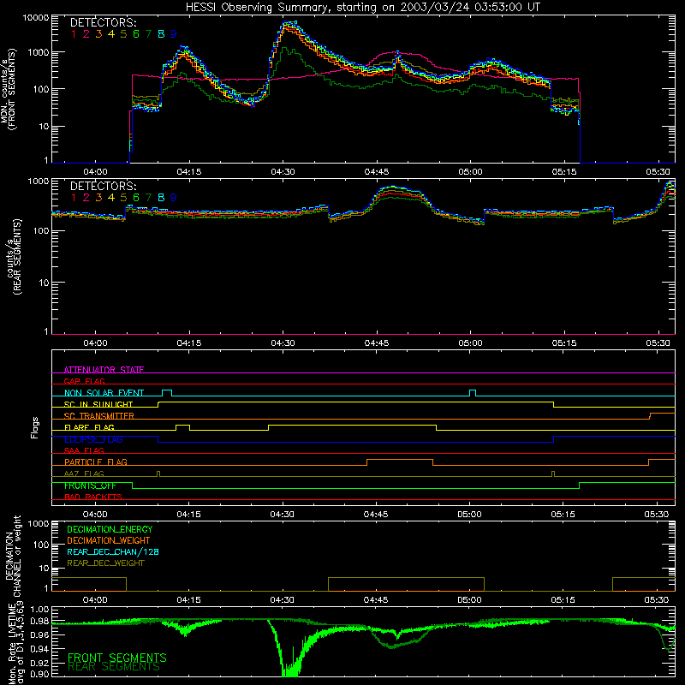Click the 10000 tick label on front segments axis
Screen dimensions: 685x685
(36, 18)
